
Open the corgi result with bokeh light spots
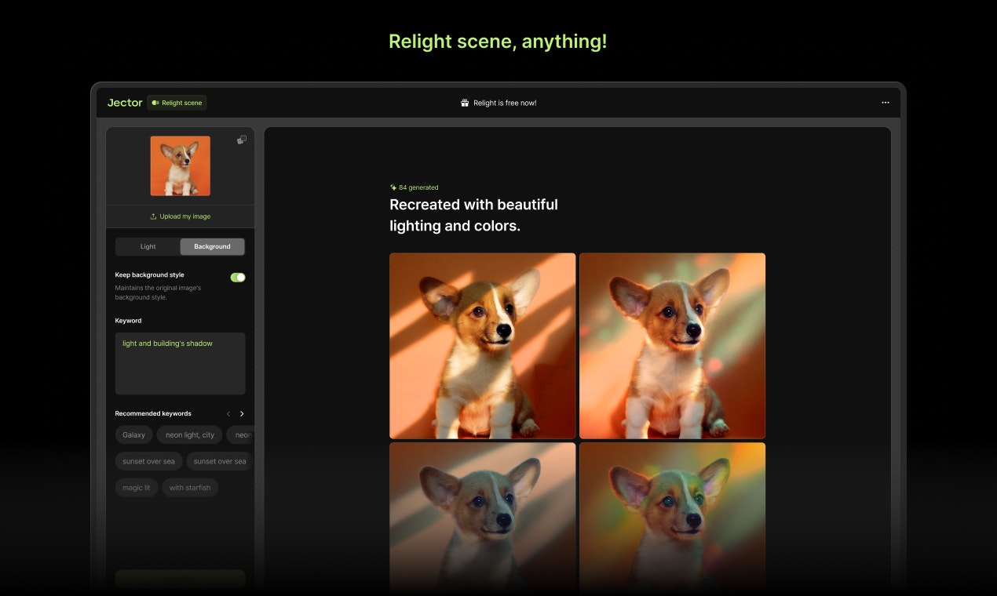(673, 346)
